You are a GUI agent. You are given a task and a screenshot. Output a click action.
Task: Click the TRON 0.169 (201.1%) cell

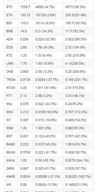[x=76, y=80]
